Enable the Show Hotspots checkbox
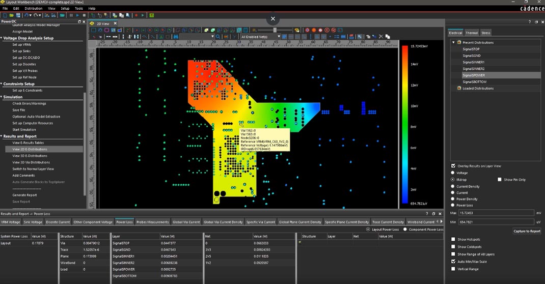 (x=453, y=239)
